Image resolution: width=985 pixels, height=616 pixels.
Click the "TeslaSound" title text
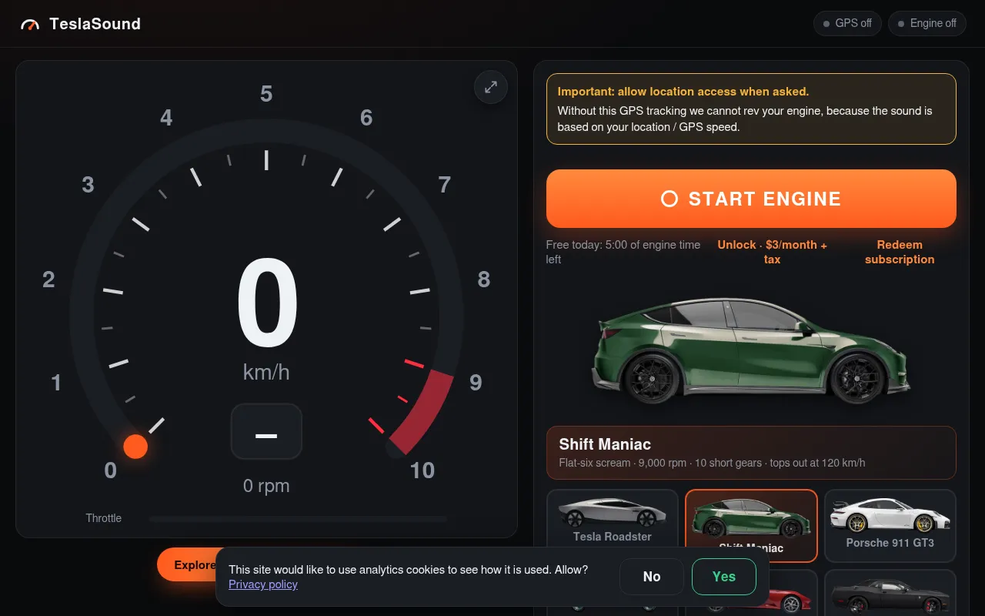pos(95,24)
